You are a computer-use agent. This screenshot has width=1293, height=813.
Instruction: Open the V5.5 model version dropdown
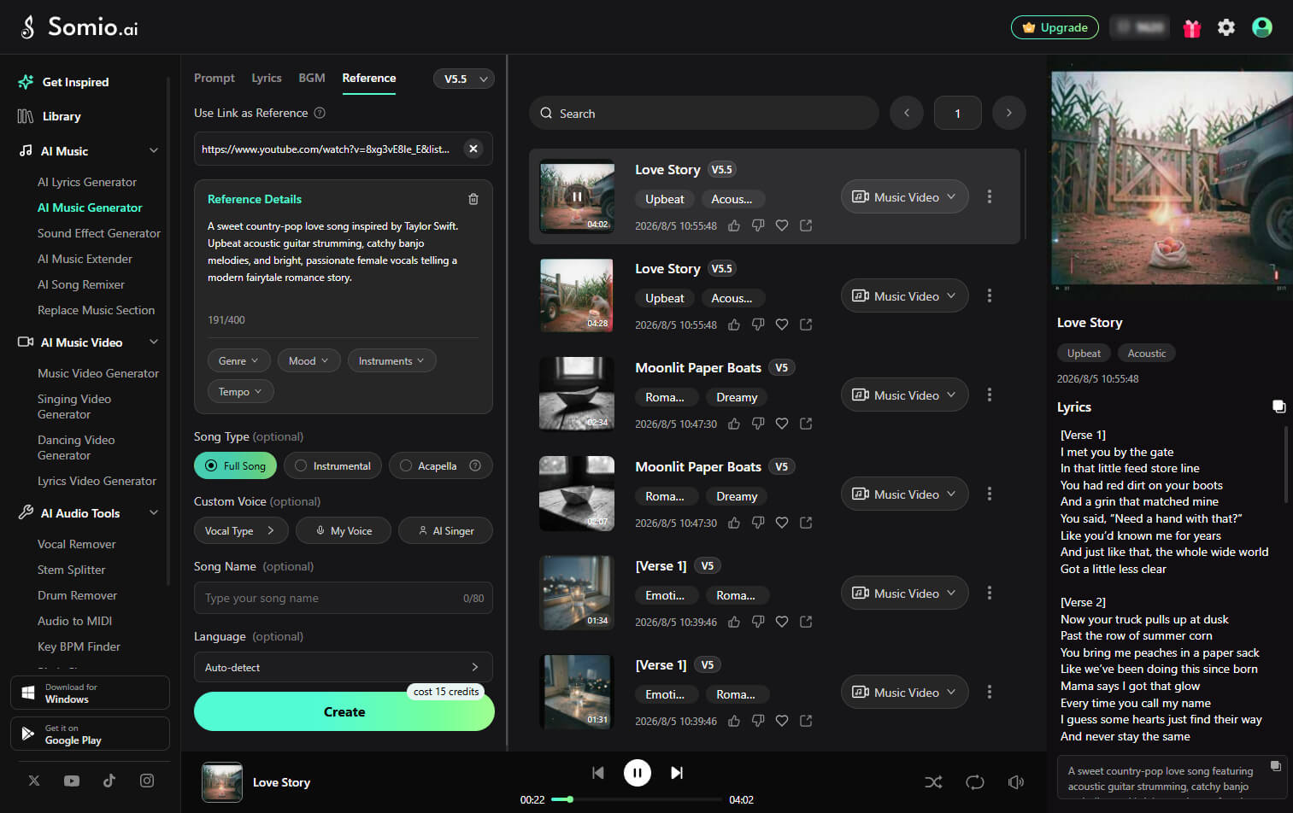(464, 79)
